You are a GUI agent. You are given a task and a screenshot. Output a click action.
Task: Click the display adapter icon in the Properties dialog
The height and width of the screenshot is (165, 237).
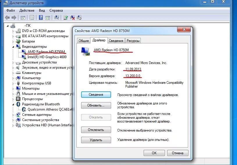pos(85,52)
